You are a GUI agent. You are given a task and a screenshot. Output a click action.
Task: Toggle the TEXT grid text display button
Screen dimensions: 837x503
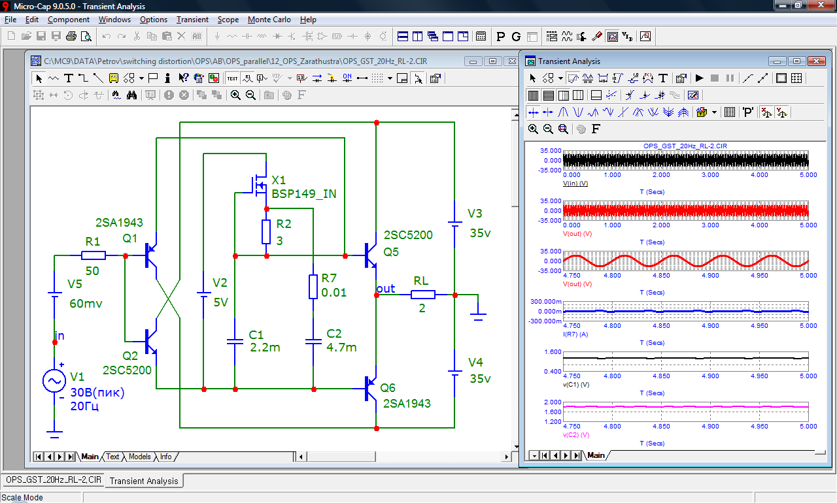click(x=233, y=78)
